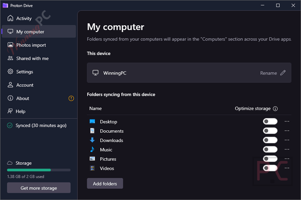
Task: Click the Shared with me people icon
Action: tap(11, 58)
